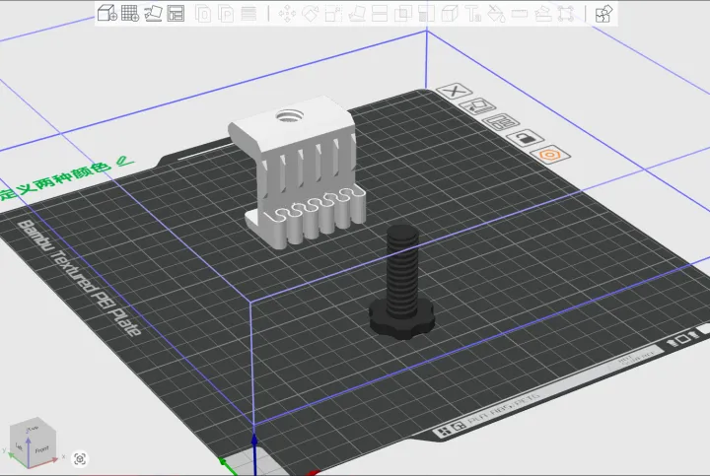Image resolution: width=710 pixels, height=476 pixels.
Task: Open the Supports painting tool
Action: coord(426,14)
